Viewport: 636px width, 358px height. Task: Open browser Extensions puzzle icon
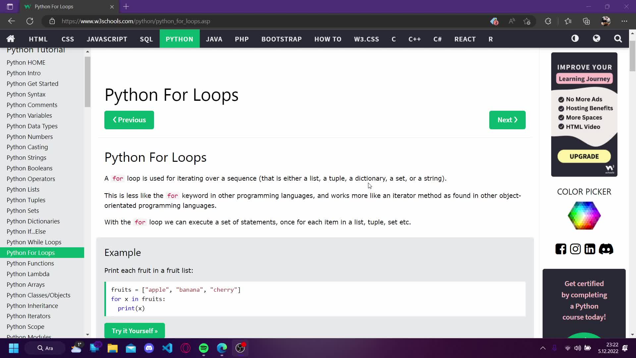(x=548, y=21)
